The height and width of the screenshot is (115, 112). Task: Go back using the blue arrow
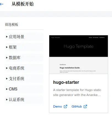point(1,4)
